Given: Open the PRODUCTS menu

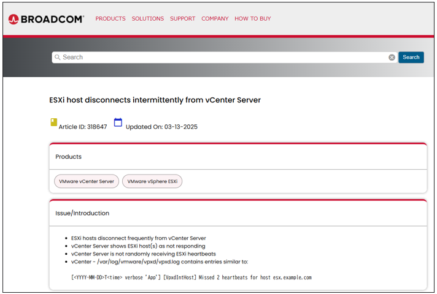Looking at the screenshot, I should [110, 18].
